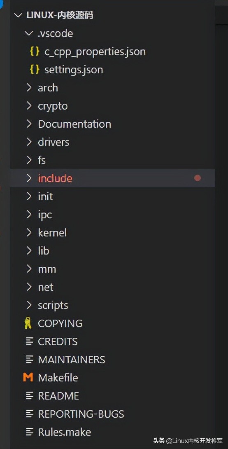Select the mm folder name
Image resolution: width=228 pixels, height=449 pixels.
point(47,269)
